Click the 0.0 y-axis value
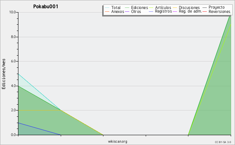The width and height of the screenshot is (235, 145). (x=13, y=135)
